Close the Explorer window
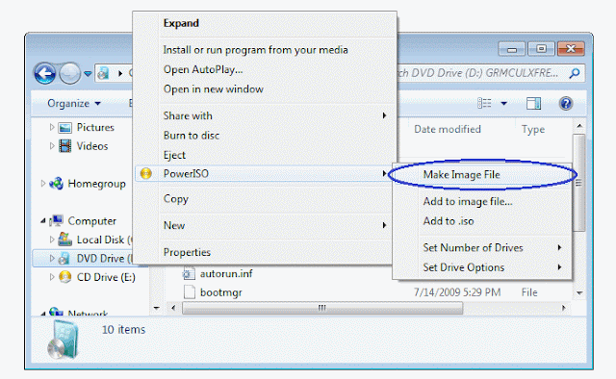616x379 pixels. (x=571, y=49)
